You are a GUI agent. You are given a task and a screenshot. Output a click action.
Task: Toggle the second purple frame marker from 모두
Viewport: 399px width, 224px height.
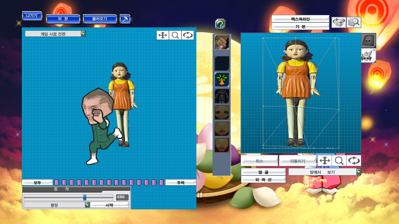(64, 183)
